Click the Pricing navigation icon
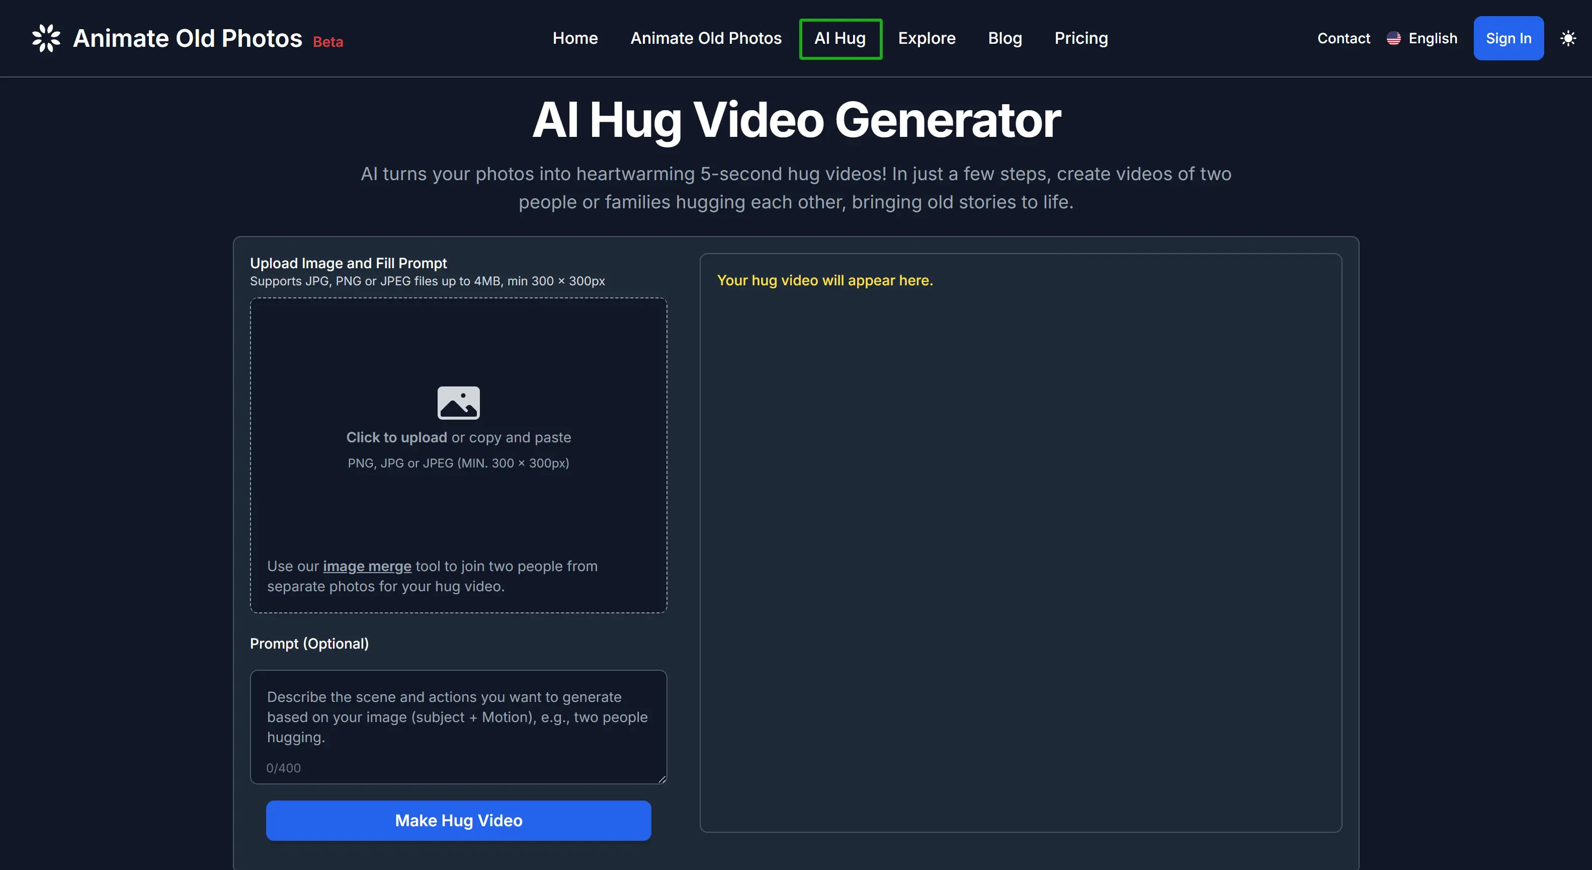 pyautogui.click(x=1081, y=39)
